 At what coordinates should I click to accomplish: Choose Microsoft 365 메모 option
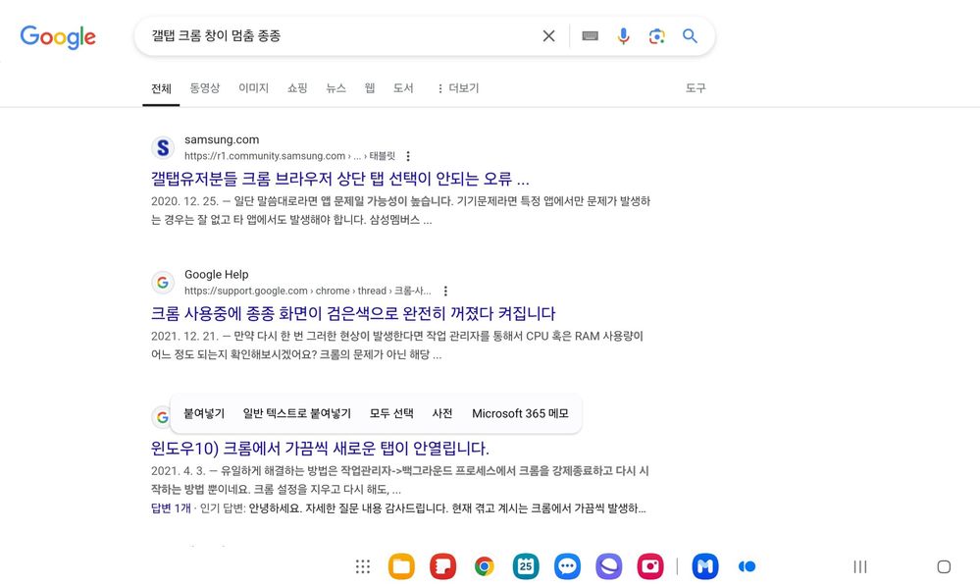coord(520,413)
